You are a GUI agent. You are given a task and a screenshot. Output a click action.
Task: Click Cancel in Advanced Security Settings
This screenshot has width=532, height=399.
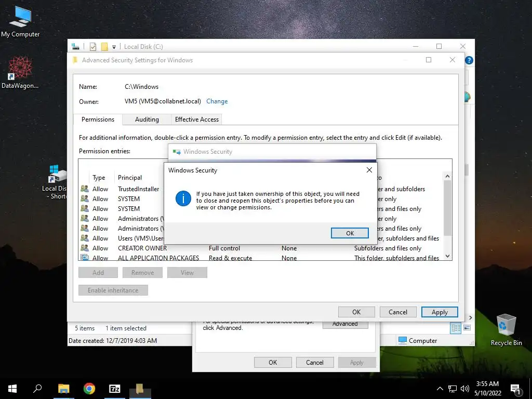click(397, 312)
